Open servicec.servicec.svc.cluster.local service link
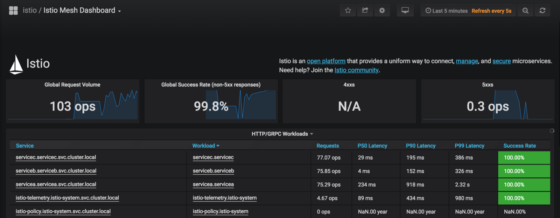 click(56, 157)
